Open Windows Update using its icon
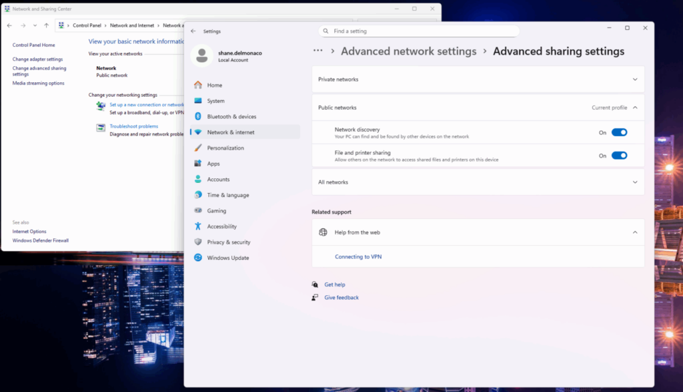The image size is (683, 392). 198,258
